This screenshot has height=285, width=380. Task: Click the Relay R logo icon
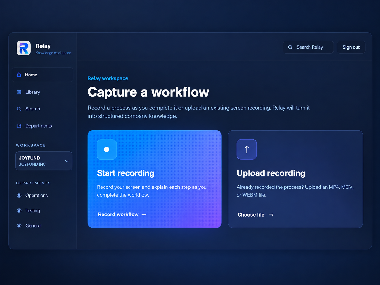(24, 48)
